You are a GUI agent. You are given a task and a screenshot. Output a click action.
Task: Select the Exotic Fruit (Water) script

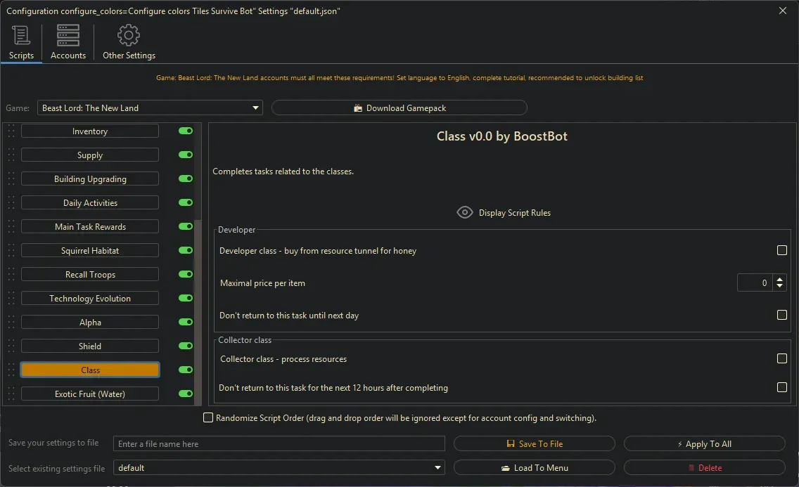click(x=90, y=394)
